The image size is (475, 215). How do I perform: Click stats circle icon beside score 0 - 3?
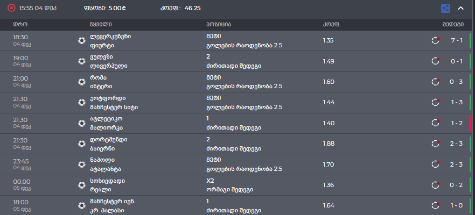(436, 82)
